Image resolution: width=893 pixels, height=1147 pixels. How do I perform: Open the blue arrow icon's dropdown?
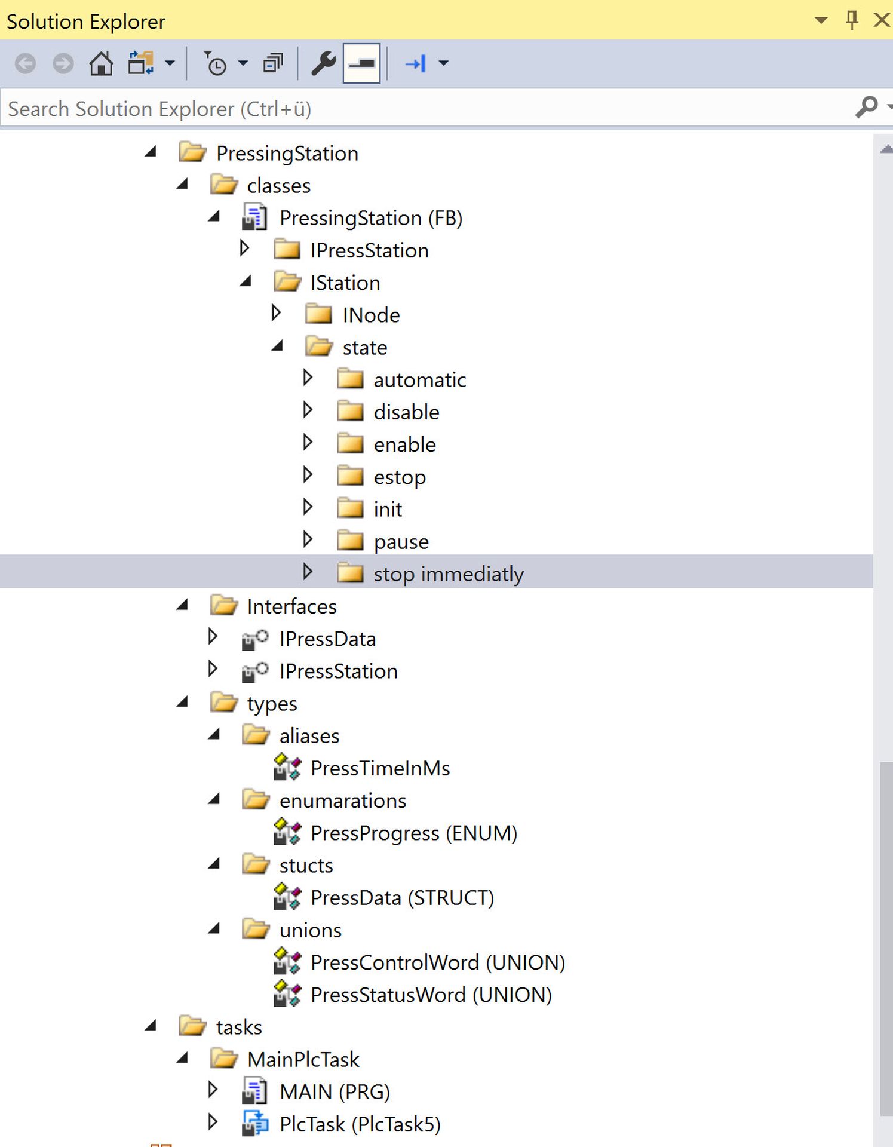(444, 63)
